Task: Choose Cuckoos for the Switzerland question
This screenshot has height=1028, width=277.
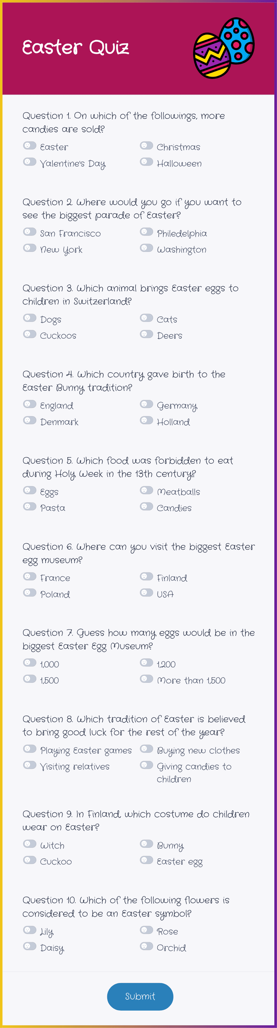Action: 29,334
